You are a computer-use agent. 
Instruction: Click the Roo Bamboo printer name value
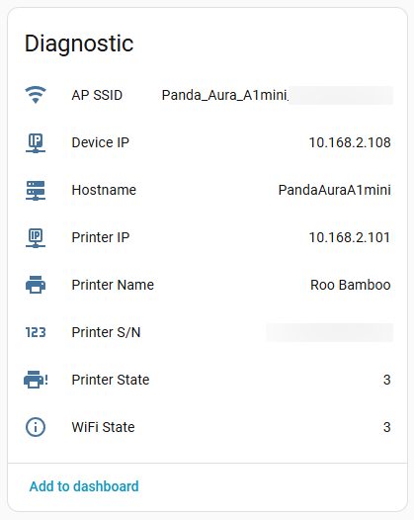click(x=351, y=285)
